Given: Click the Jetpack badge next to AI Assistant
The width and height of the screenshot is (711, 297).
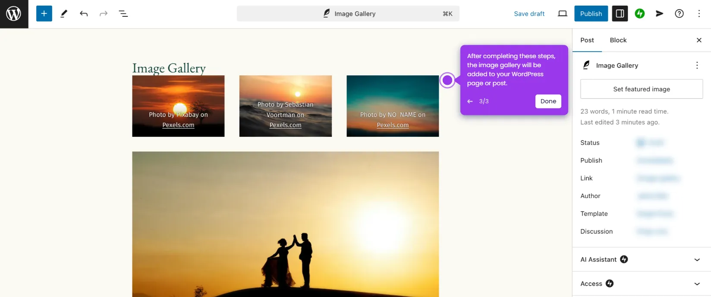Looking at the screenshot, I should click(x=624, y=259).
